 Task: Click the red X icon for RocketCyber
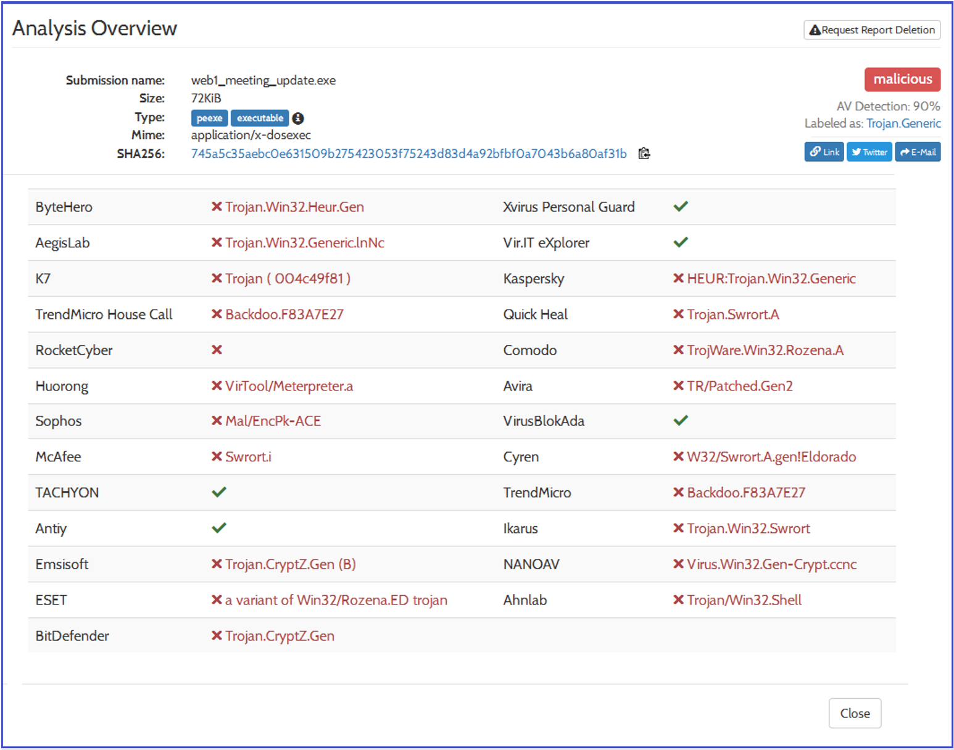pos(217,350)
